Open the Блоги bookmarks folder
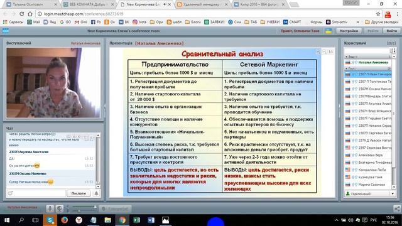The image size is (402, 226). click(193, 22)
